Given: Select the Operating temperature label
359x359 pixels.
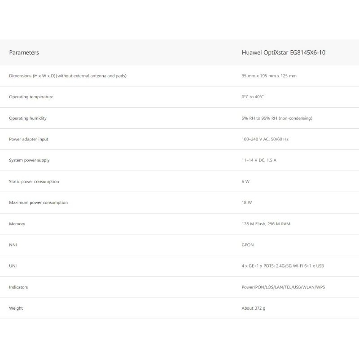Looking at the screenshot, I should point(31,97).
